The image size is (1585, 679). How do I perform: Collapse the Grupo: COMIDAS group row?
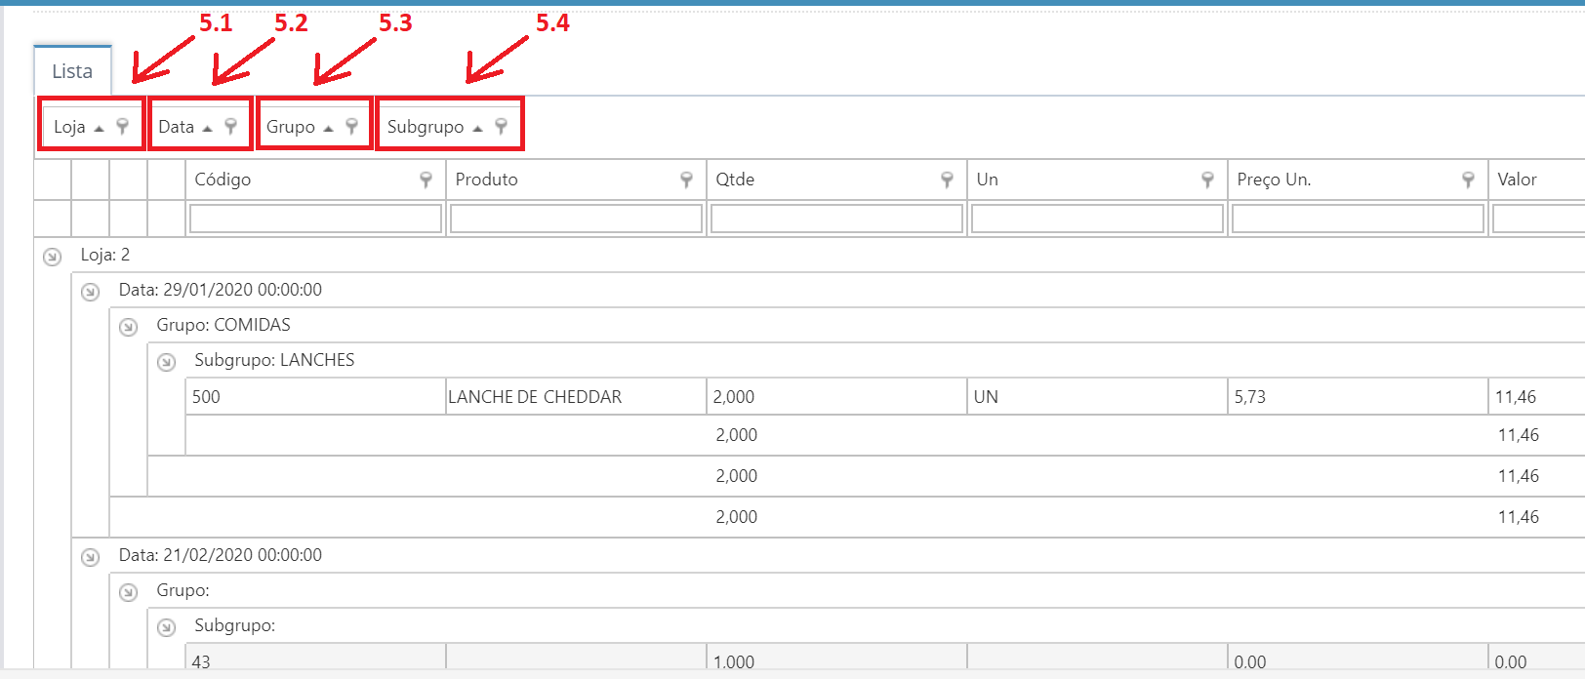point(129,327)
